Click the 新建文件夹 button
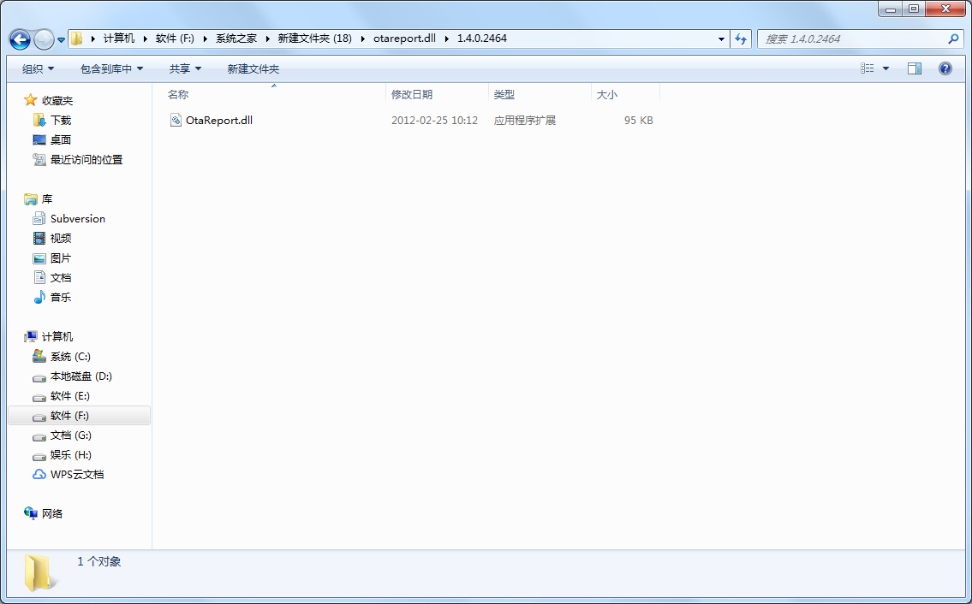 pos(253,68)
